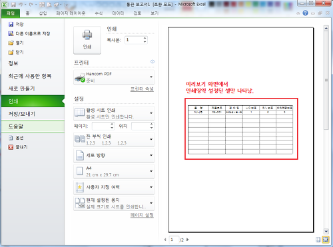Switch to the 수식 ribbon tab
The height and width of the screenshot is (247, 333).
click(x=99, y=13)
